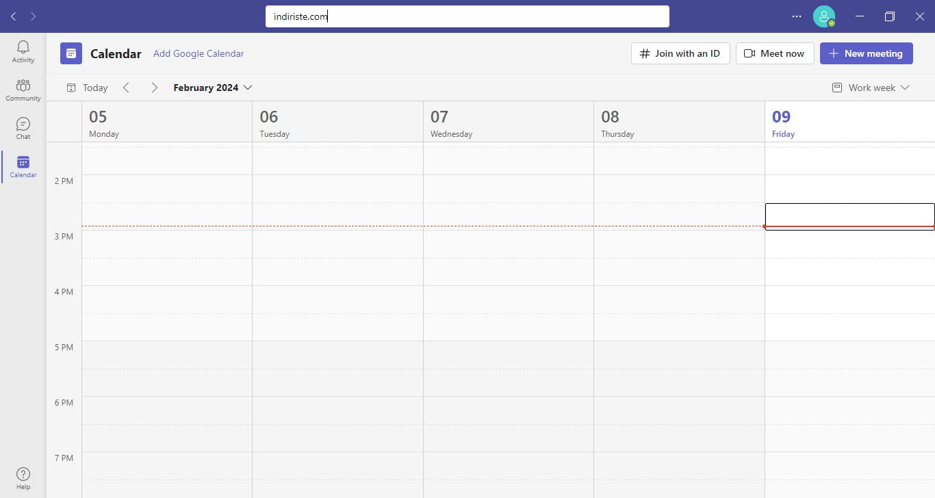935x498 pixels.
Task: Click the search box containing indiriste.com
Action: (467, 16)
